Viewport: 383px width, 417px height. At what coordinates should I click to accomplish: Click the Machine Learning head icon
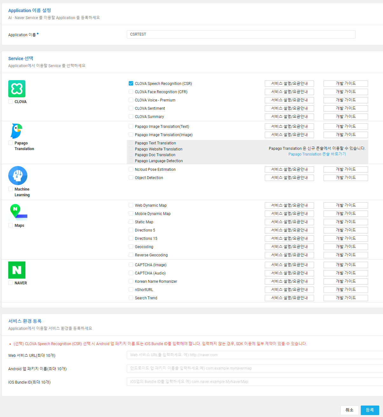(18, 176)
